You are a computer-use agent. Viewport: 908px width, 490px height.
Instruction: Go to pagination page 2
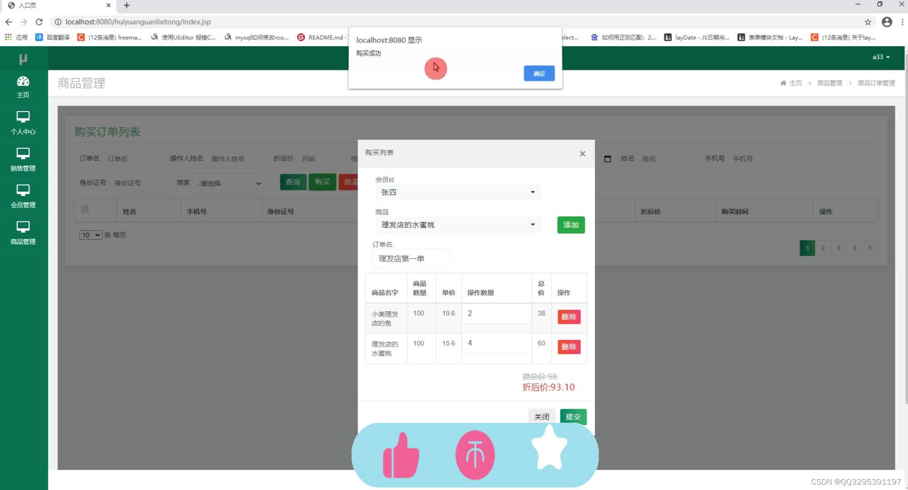(823, 248)
